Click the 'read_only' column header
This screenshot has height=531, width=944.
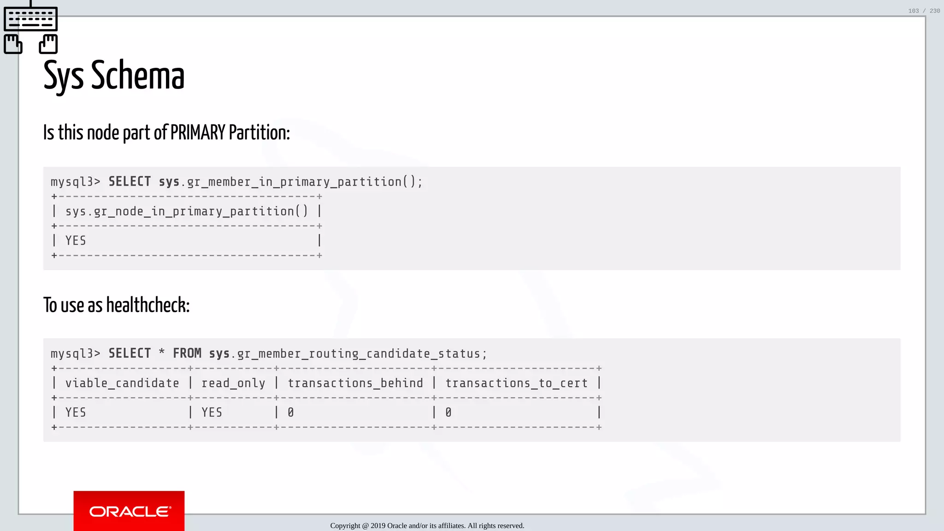(233, 383)
